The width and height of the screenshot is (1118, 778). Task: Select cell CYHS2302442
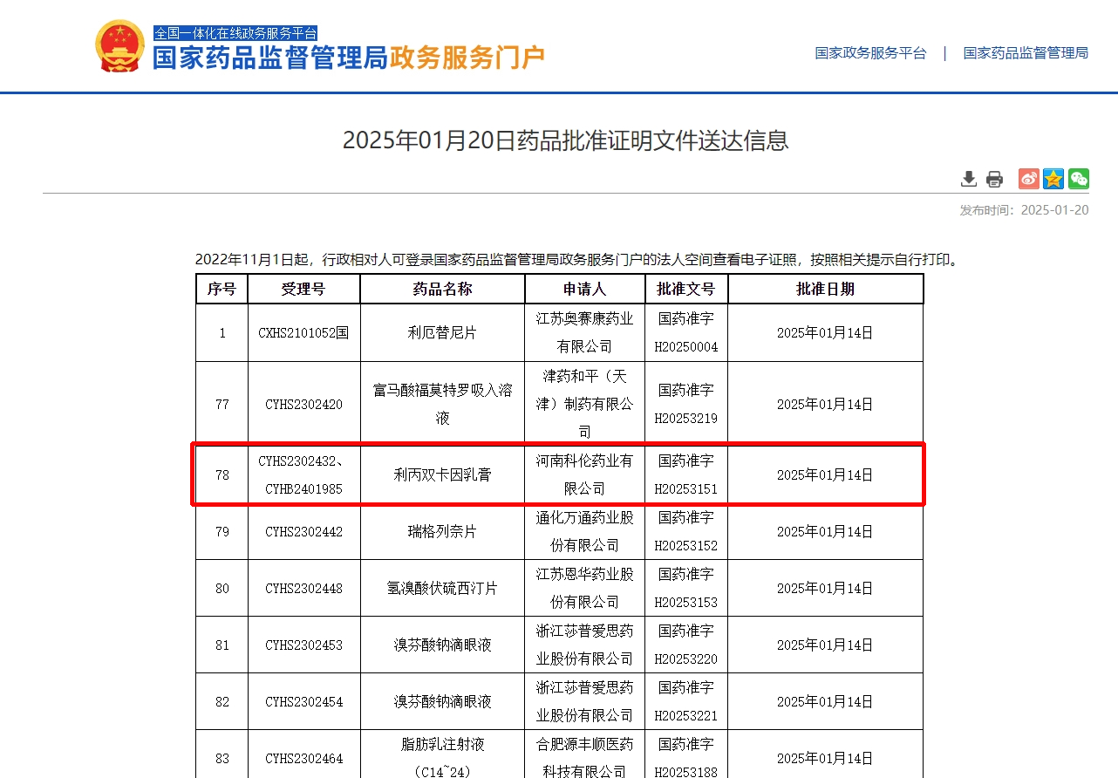tap(303, 532)
